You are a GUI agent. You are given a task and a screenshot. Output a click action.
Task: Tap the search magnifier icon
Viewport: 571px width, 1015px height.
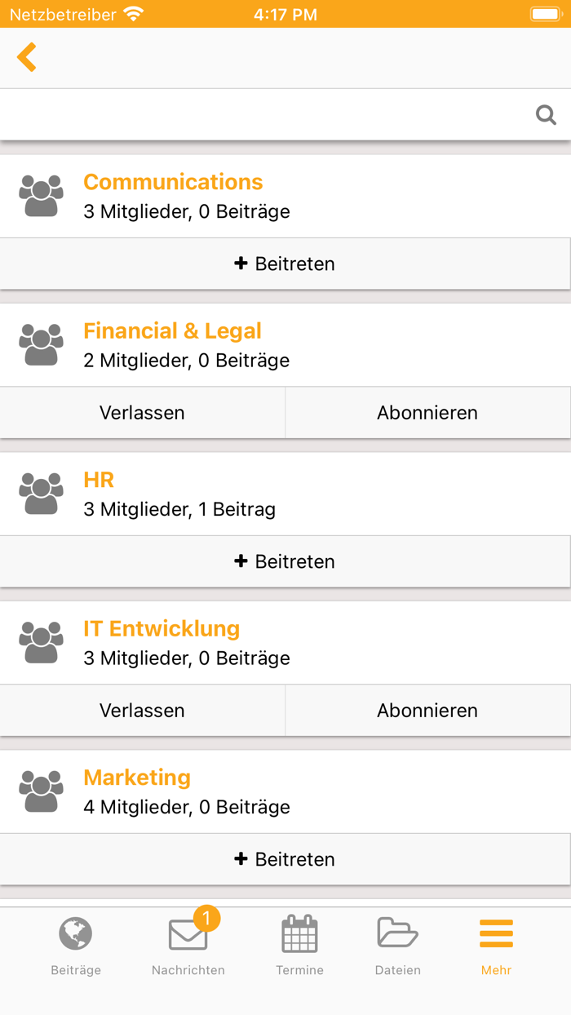(546, 115)
